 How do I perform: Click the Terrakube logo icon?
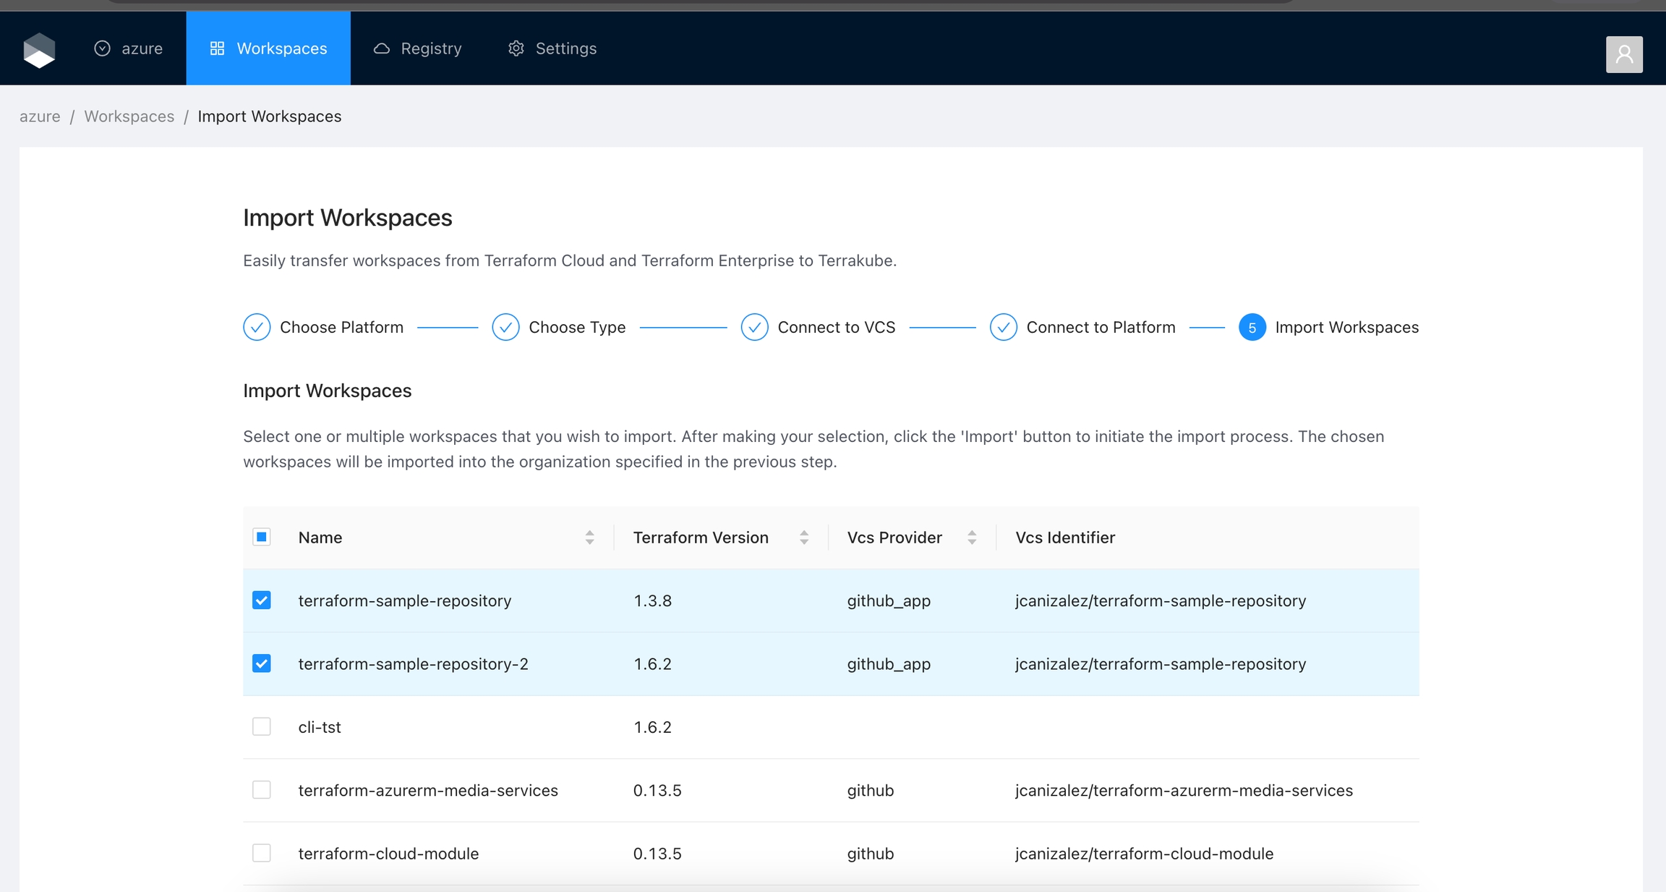pyautogui.click(x=39, y=50)
